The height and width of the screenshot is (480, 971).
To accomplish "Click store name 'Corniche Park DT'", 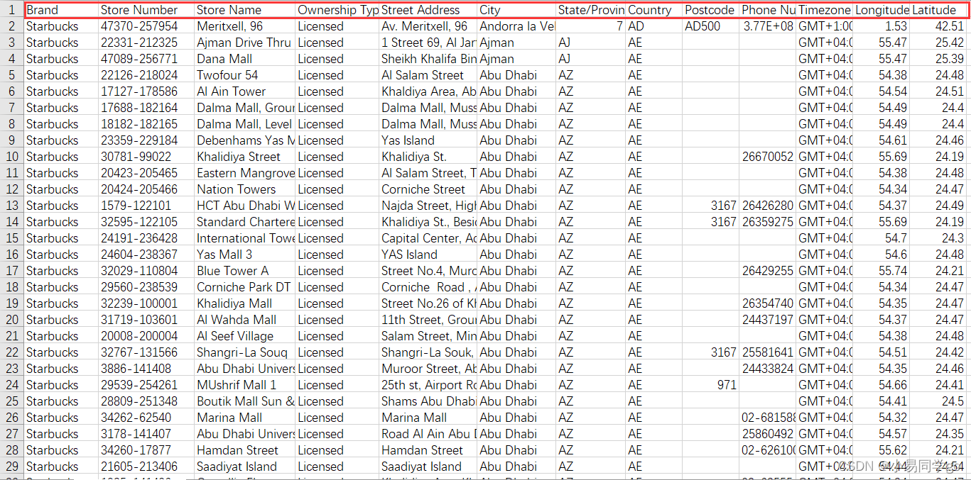I will pyautogui.click(x=245, y=287).
